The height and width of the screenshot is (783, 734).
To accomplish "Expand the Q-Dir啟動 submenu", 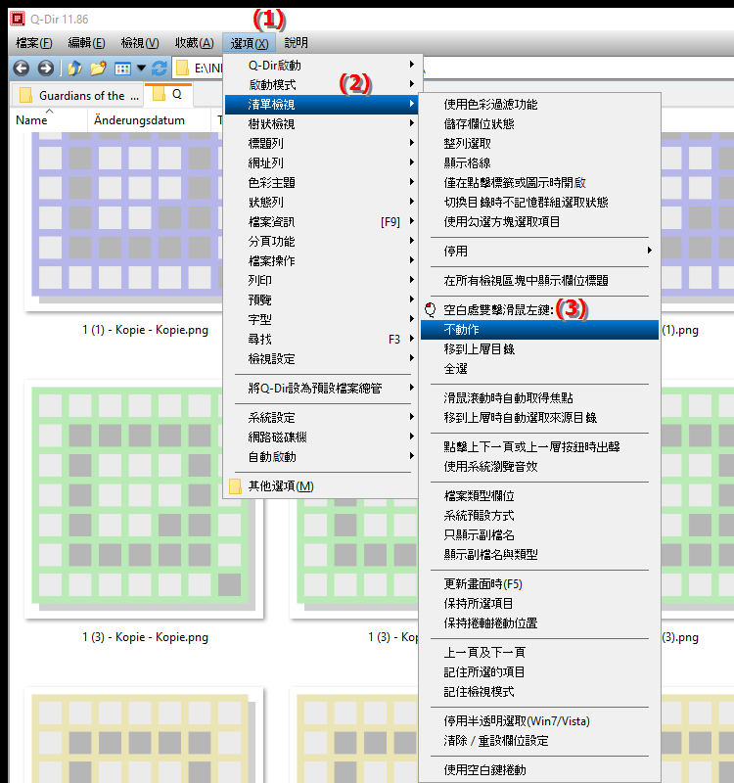I will pos(321,65).
